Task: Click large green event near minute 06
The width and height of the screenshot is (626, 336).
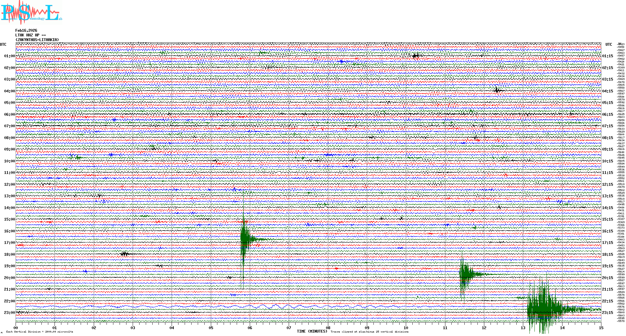Action: pos(245,239)
